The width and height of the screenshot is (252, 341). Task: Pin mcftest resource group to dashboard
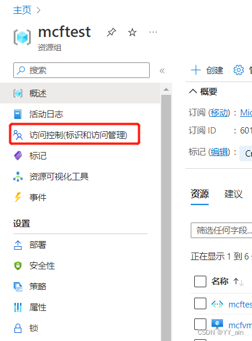pyautogui.click(x=112, y=32)
